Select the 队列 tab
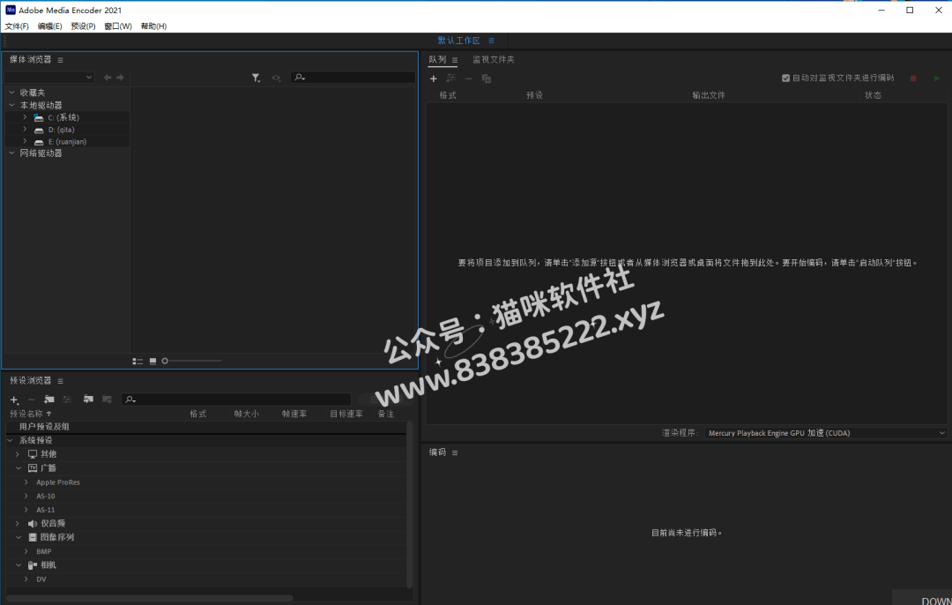 coord(437,59)
